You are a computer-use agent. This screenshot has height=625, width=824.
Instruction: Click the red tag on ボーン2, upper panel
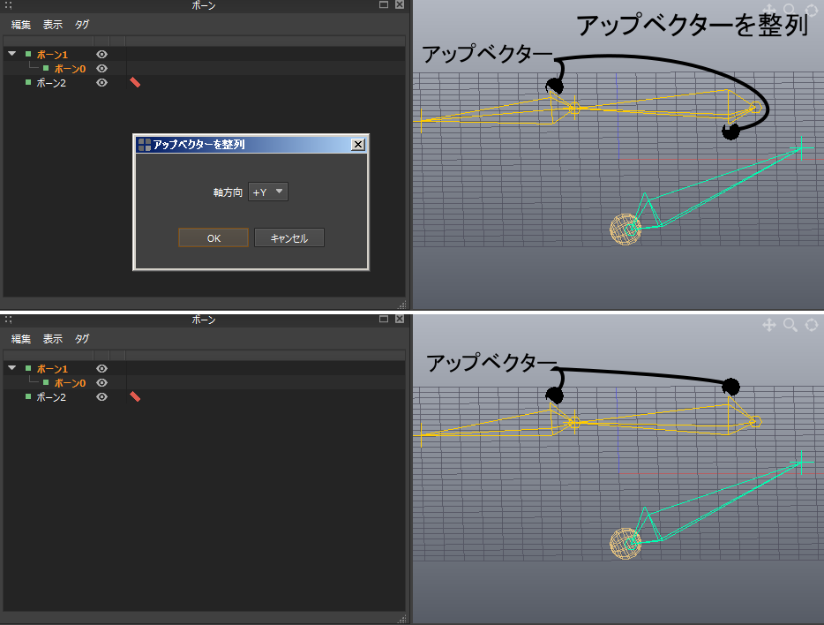[x=135, y=82]
